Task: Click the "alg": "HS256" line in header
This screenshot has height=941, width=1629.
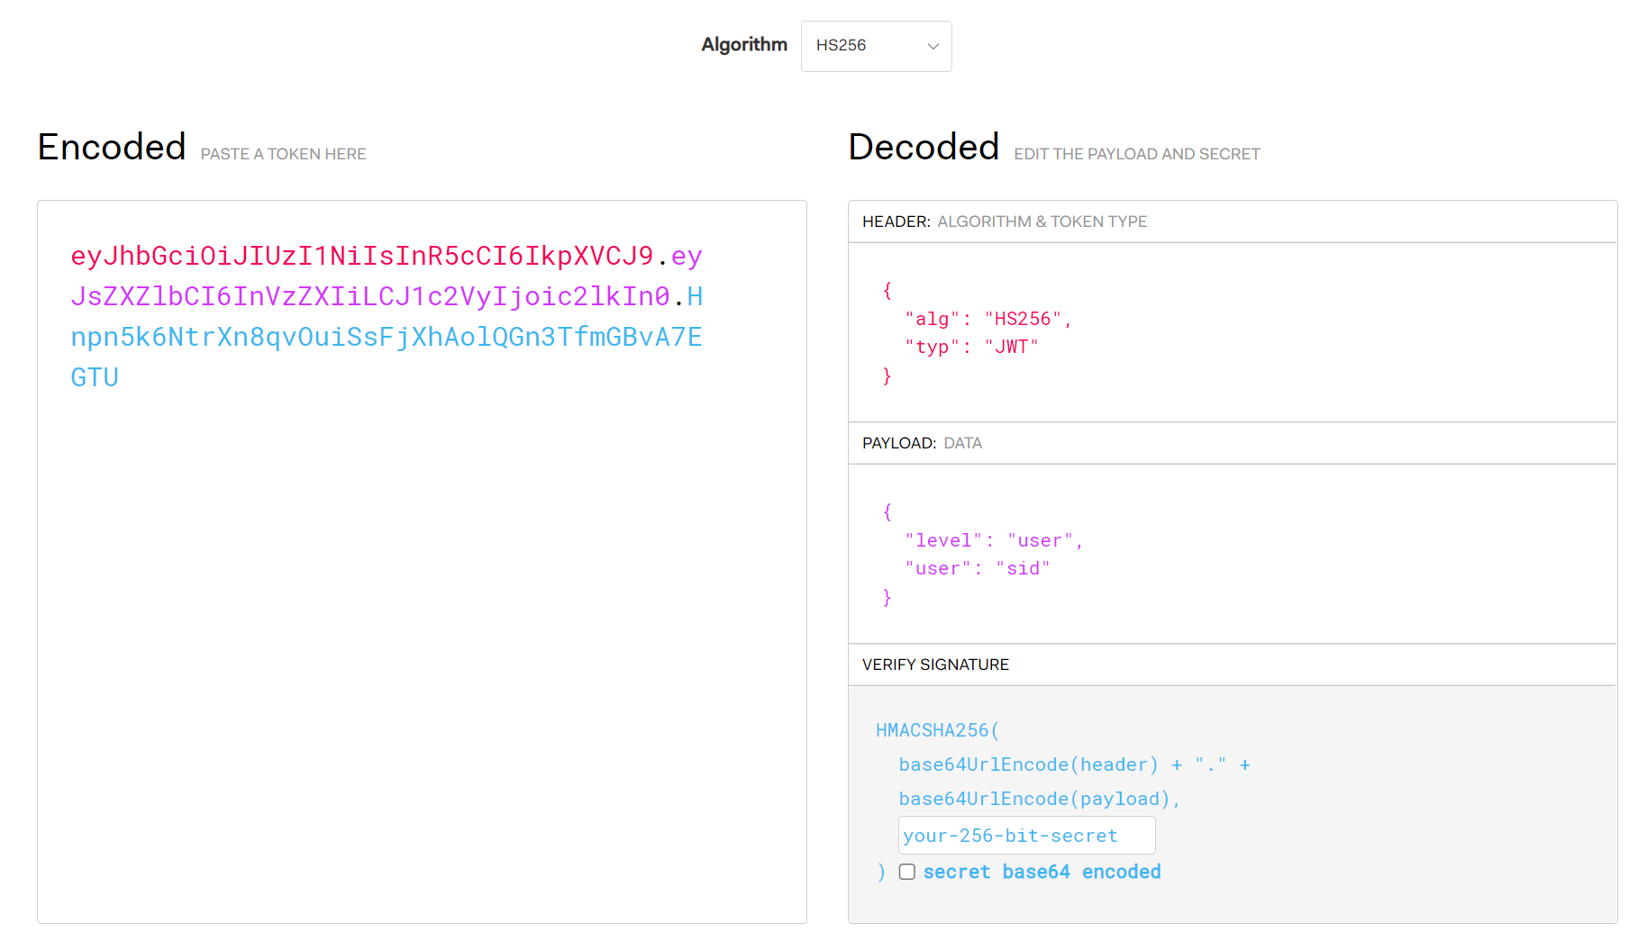Action: [x=988, y=319]
